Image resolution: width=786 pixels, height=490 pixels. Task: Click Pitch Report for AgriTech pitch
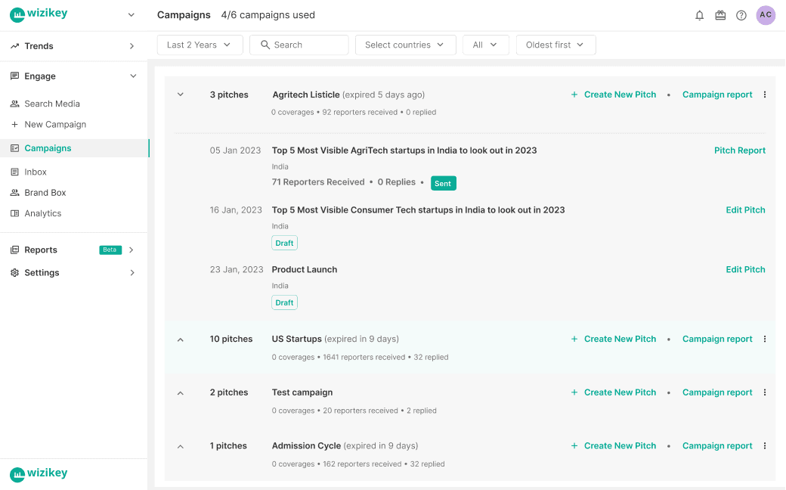[739, 150]
